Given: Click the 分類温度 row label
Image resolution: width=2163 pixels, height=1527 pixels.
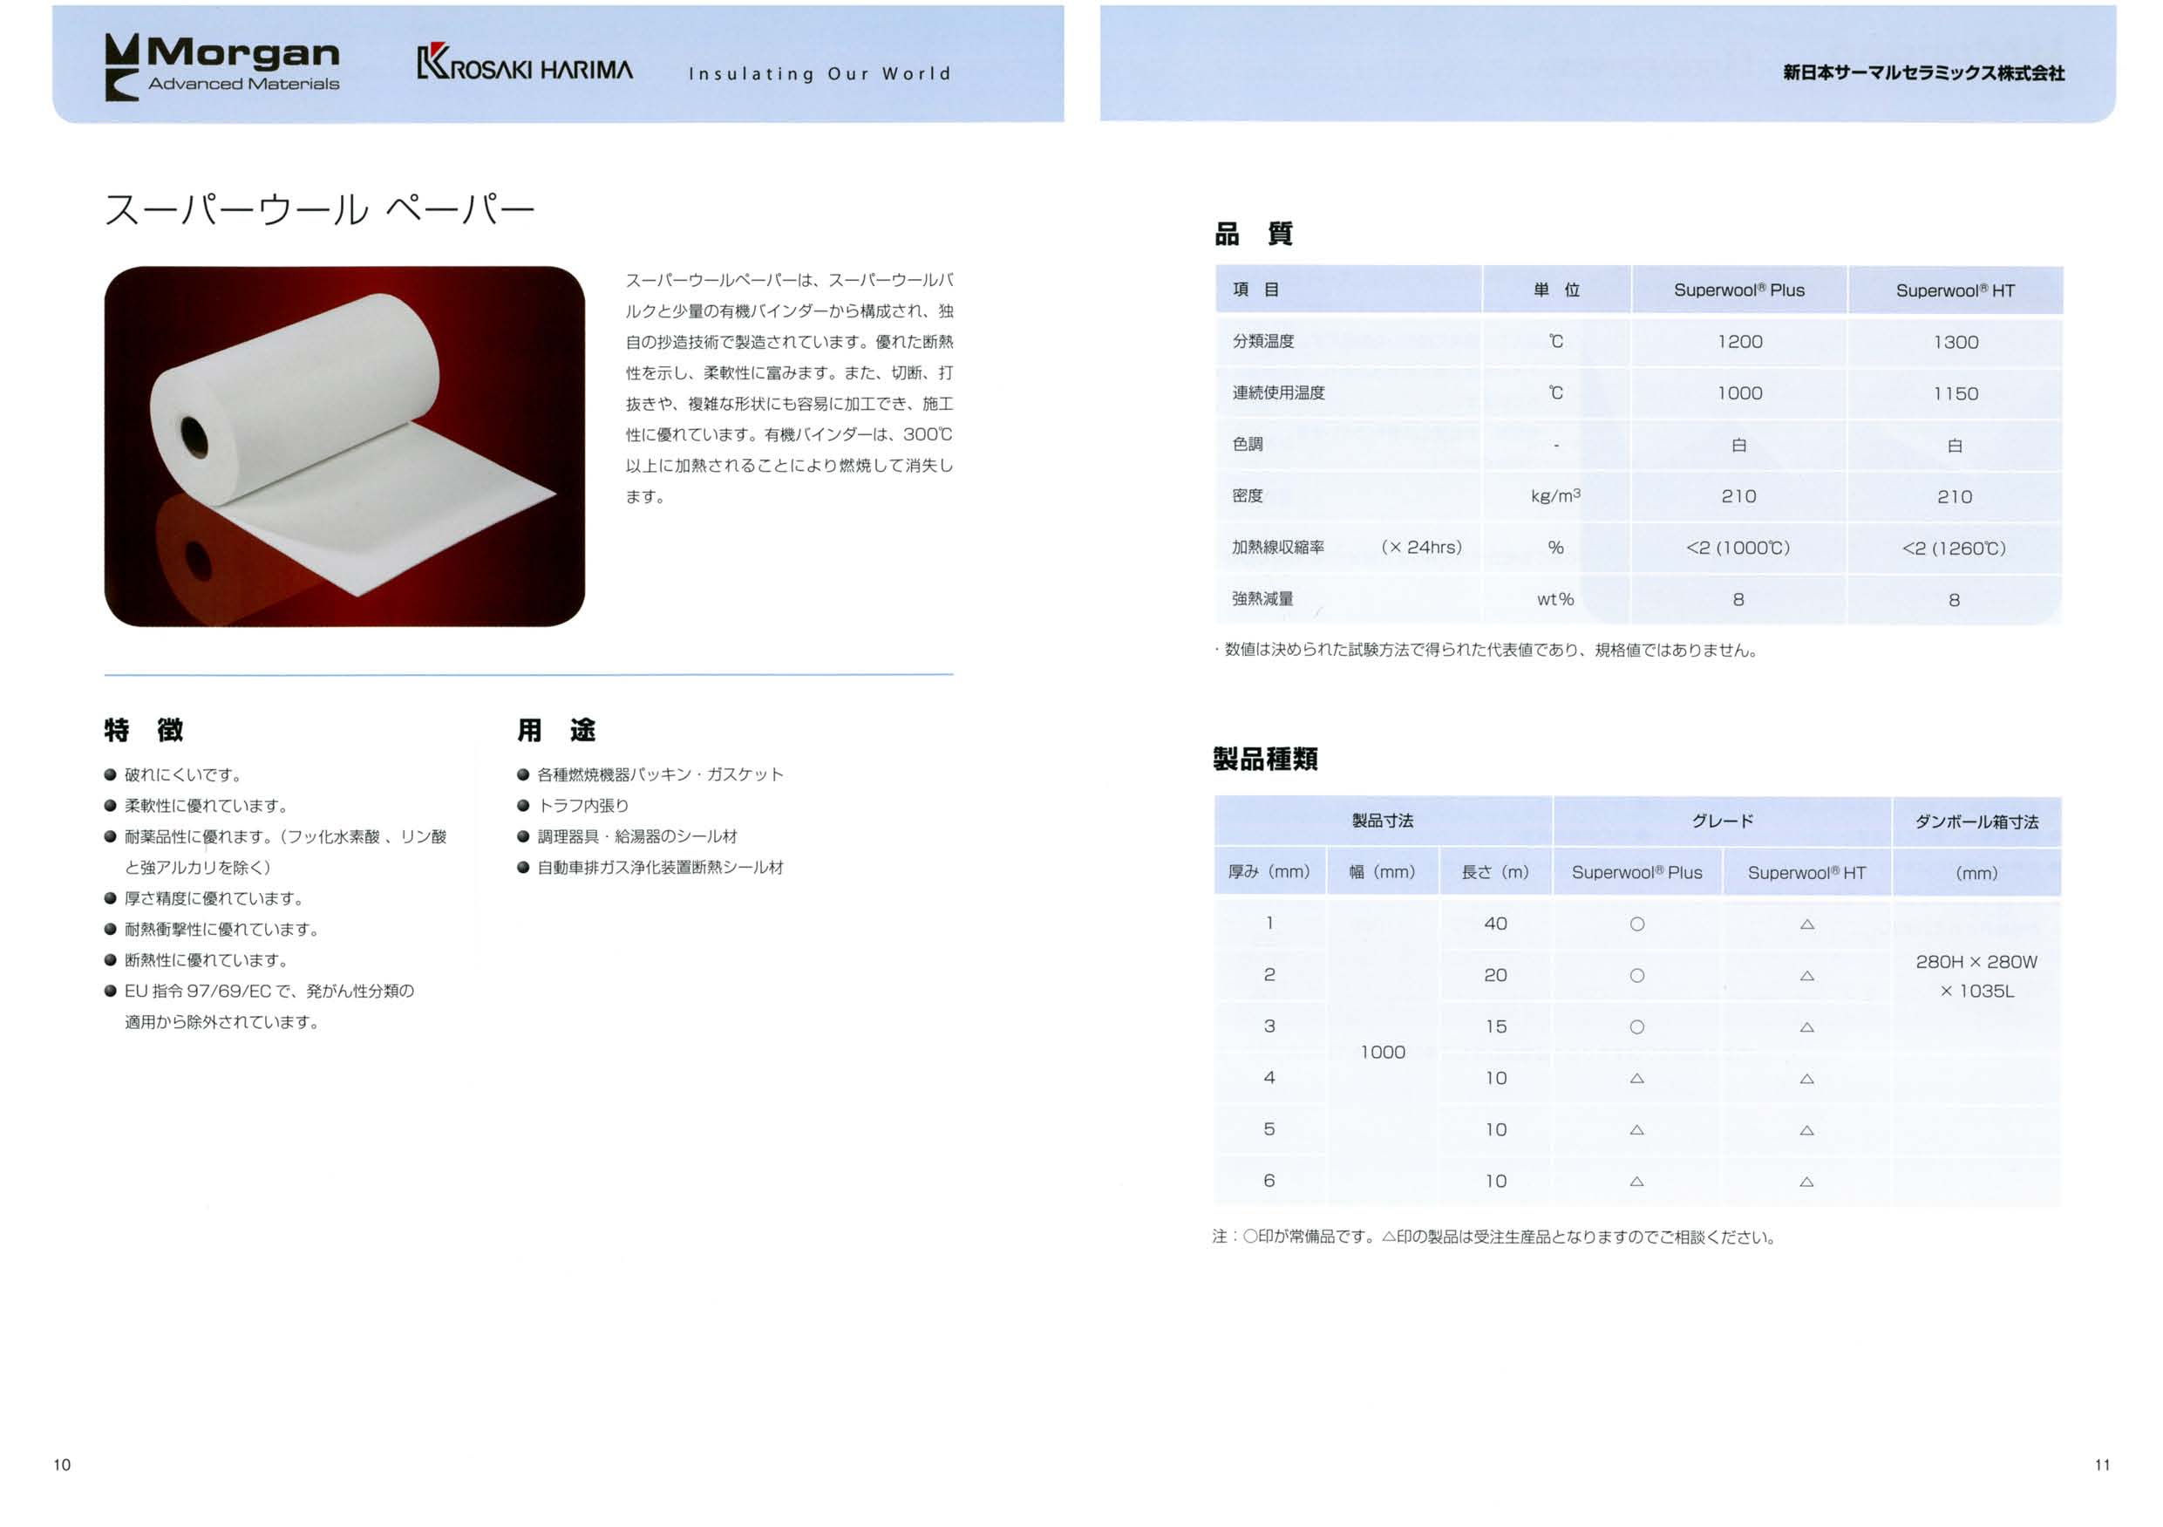Looking at the screenshot, I should coord(1263,341).
